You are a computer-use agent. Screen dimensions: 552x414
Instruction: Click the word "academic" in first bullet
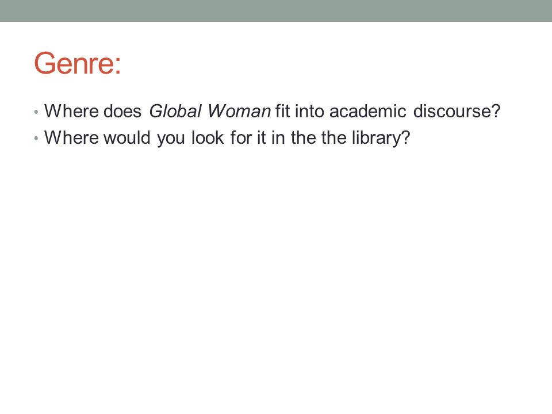point(368,111)
